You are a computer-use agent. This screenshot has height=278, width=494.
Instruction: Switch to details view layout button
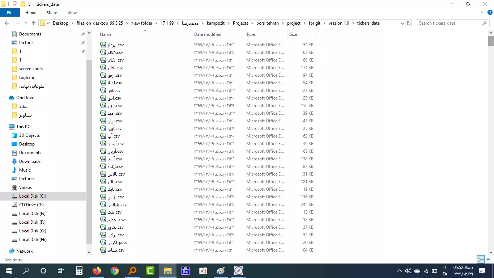pos(481,259)
